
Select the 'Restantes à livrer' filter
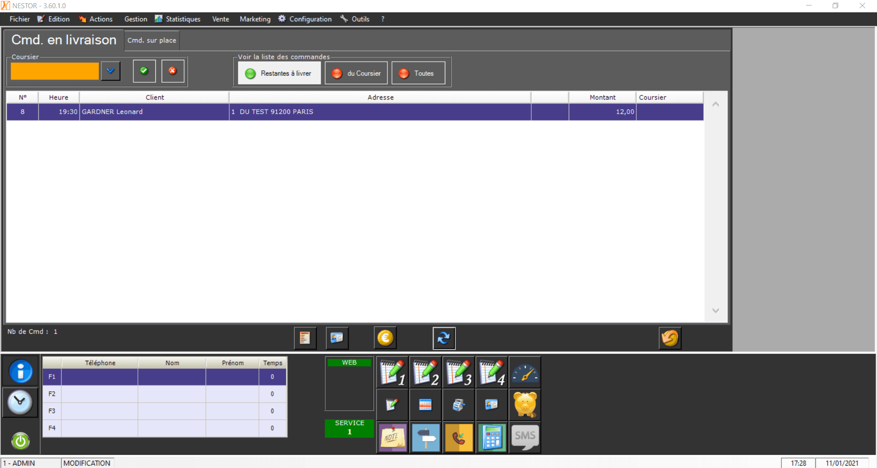click(279, 73)
